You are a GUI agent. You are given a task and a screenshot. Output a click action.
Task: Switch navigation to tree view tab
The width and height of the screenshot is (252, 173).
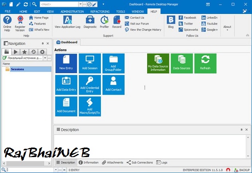pos(7,52)
